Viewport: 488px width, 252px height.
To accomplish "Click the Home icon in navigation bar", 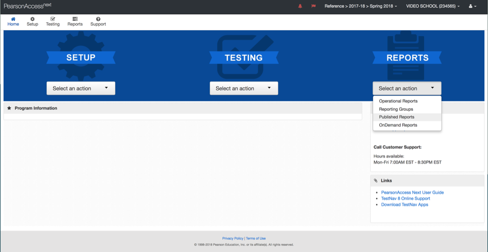I will pyautogui.click(x=13, y=20).
